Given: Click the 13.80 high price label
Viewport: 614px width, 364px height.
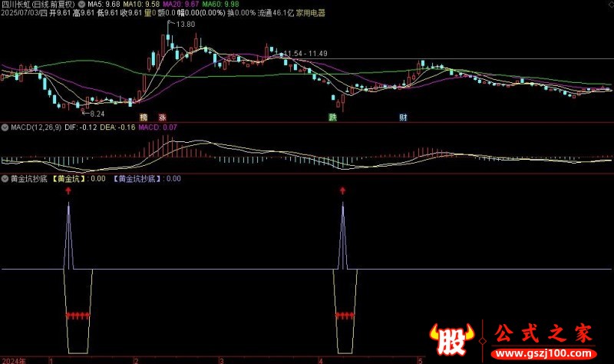Looking at the screenshot, I should pos(184,25).
